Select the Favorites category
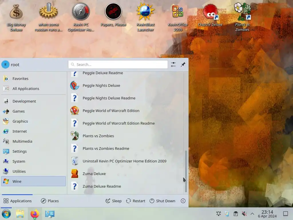Image resolution: width=293 pixels, height=220 pixels. 33,78
